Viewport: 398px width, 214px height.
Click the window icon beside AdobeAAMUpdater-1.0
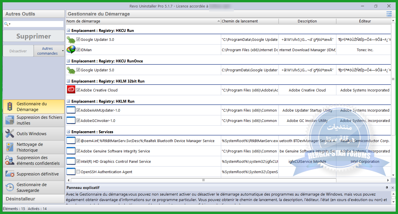point(71,110)
